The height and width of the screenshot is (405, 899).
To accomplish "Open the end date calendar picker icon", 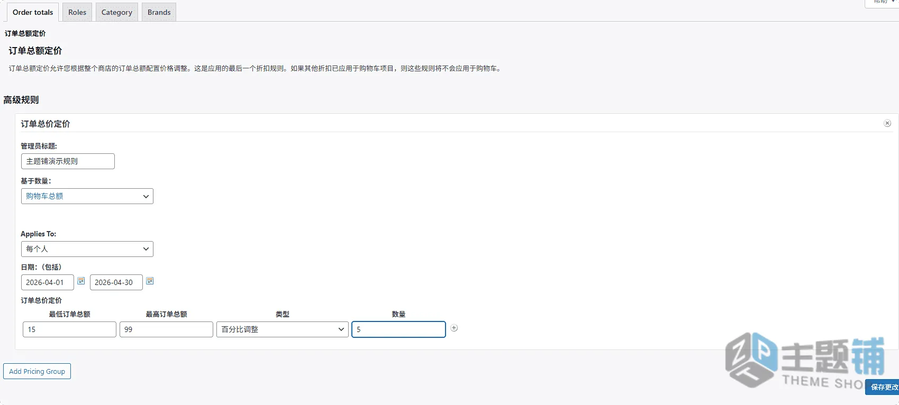I will pyautogui.click(x=150, y=281).
